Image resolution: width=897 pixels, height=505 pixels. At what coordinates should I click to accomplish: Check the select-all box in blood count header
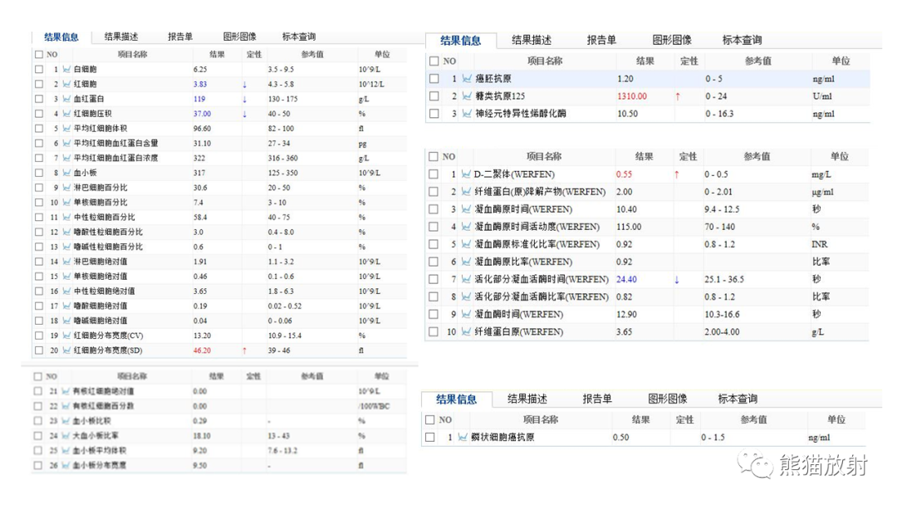click(x=39, y=54)
